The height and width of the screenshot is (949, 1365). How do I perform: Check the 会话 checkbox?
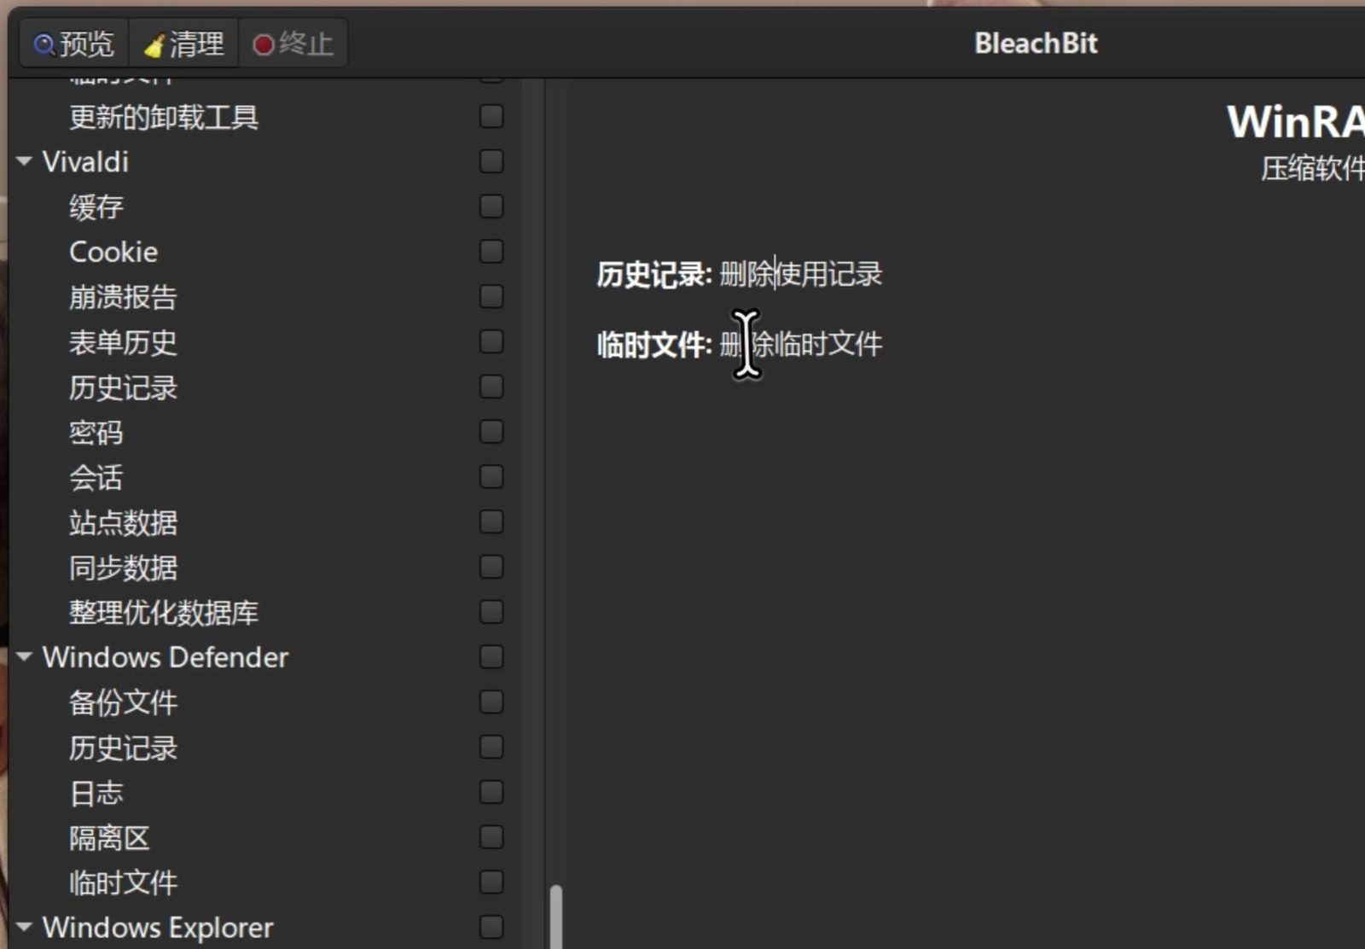(x=491, y=476)
